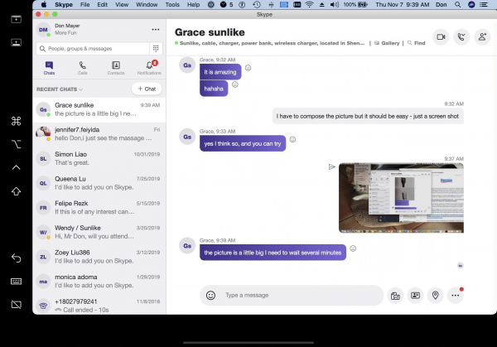Share location with the pin icon

click(435, 295)
